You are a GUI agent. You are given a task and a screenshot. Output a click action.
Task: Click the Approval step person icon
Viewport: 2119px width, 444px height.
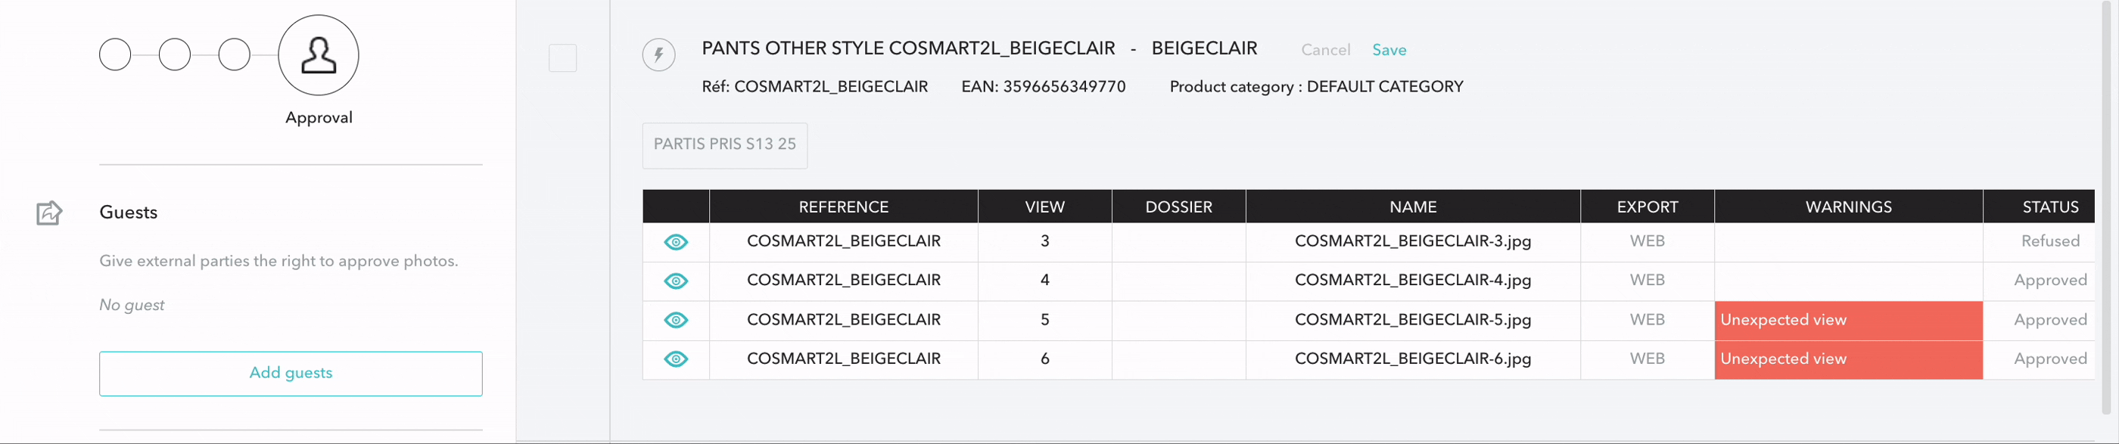319,56
